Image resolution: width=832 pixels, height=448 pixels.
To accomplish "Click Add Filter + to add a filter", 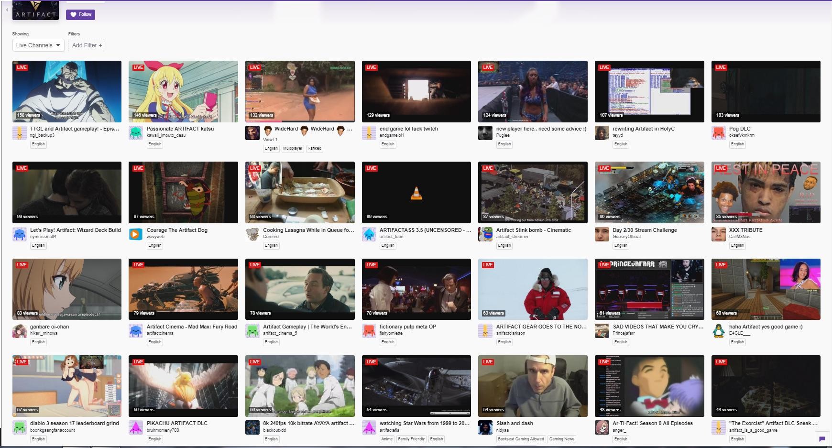I will tap(87, 45).
